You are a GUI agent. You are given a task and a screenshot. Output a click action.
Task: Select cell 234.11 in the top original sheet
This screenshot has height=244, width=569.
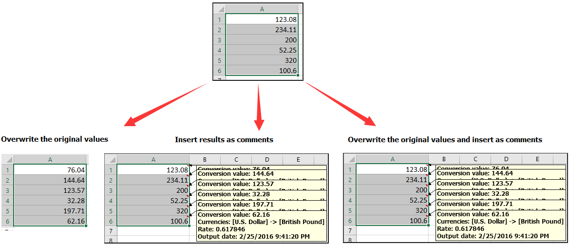[262, 30]
